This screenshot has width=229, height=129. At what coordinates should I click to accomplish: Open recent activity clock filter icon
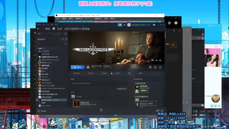pos(63,39)
